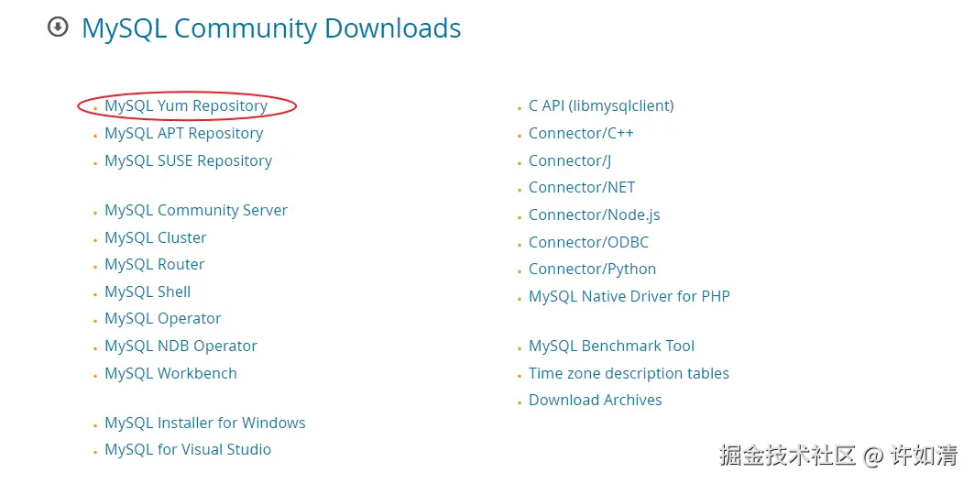This screenshot has height=484, width=974.
Task: Go to Connector/Node.js downloads
Action: 595,215
